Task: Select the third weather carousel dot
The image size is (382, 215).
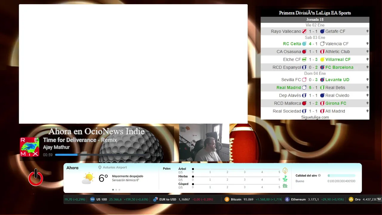Action: (119, 190)
